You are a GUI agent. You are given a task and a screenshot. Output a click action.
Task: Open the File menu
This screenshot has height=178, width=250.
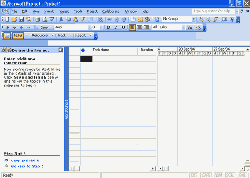point(14,11)
